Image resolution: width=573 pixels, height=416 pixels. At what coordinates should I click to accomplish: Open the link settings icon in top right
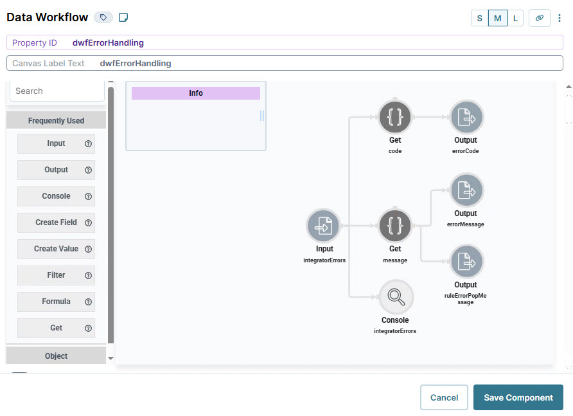click(540, 18)
